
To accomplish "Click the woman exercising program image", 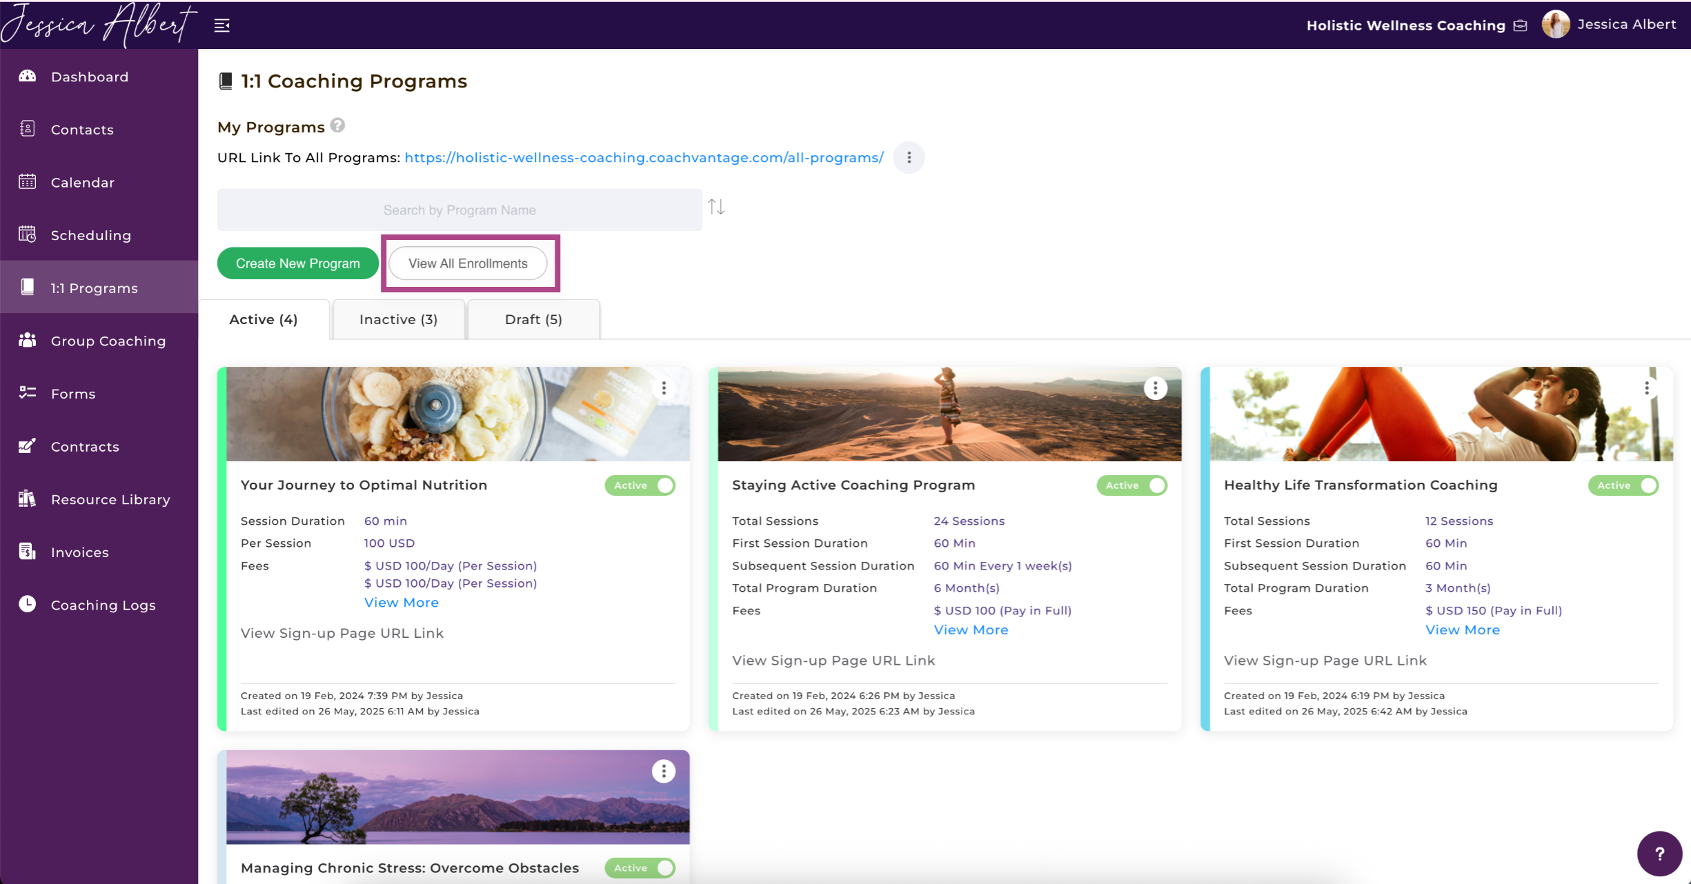I will point(1441,414).
